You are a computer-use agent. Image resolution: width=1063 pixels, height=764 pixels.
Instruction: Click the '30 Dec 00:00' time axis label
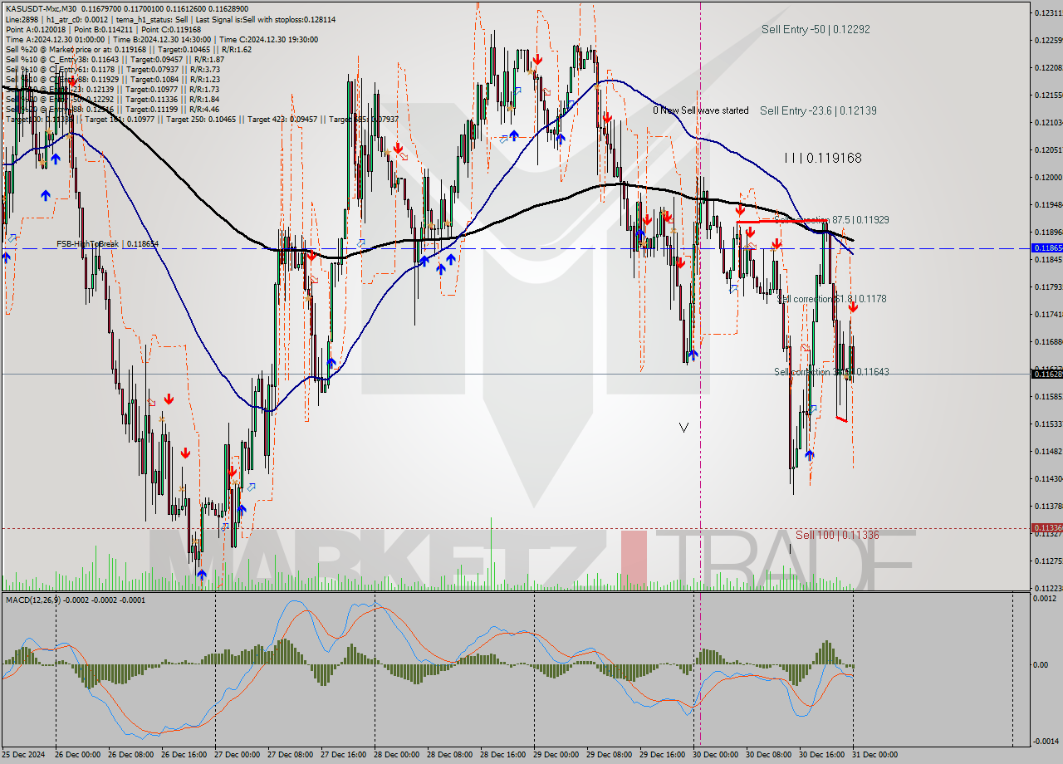coord(716,755)
